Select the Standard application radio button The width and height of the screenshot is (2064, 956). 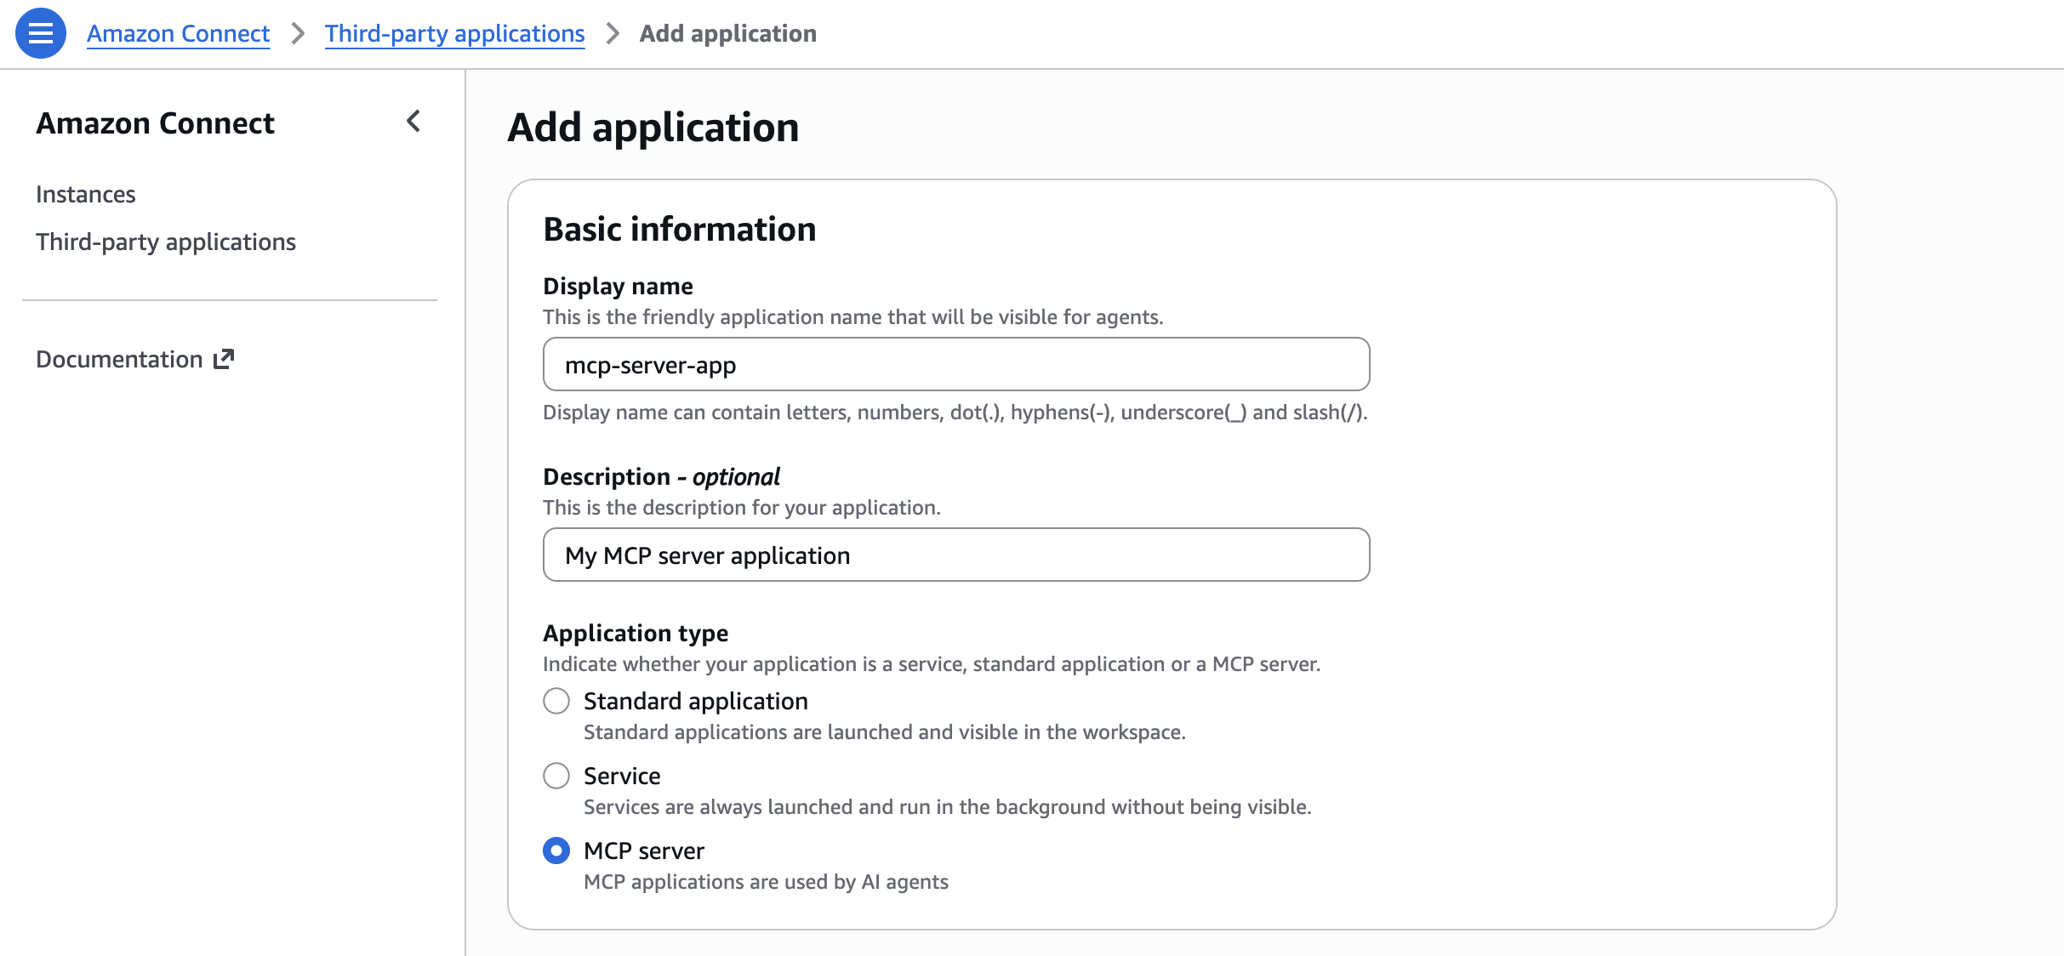556,701
